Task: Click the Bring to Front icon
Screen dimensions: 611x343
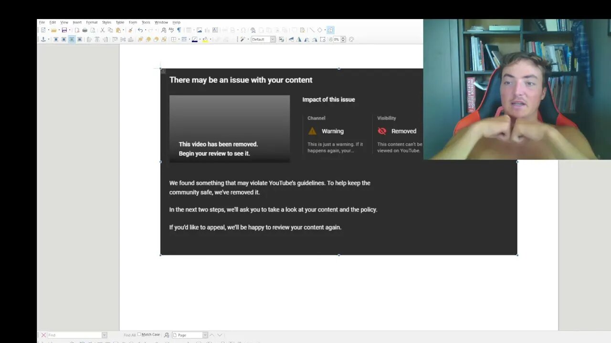Action: pos(140,40)
